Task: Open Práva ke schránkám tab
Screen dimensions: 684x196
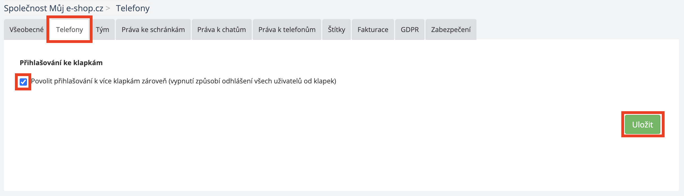Action: pyautogui.click(x=153, y=29)
